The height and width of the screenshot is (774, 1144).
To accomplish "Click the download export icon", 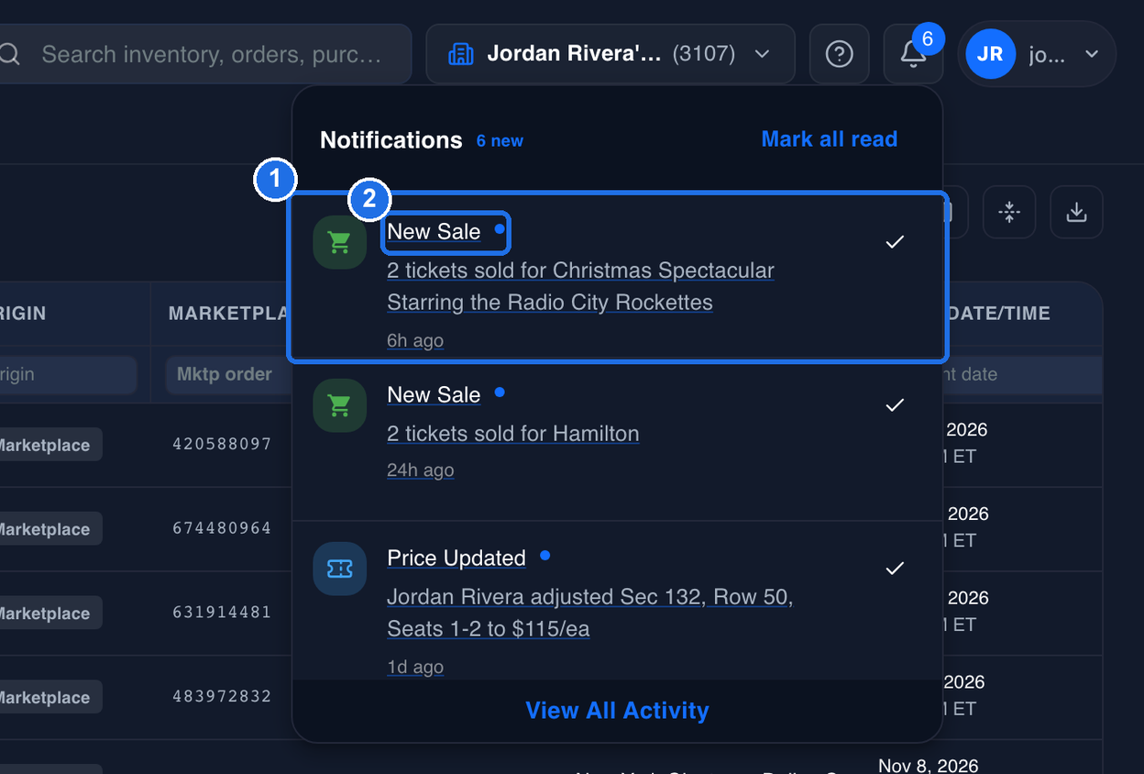I will 1076,213.
